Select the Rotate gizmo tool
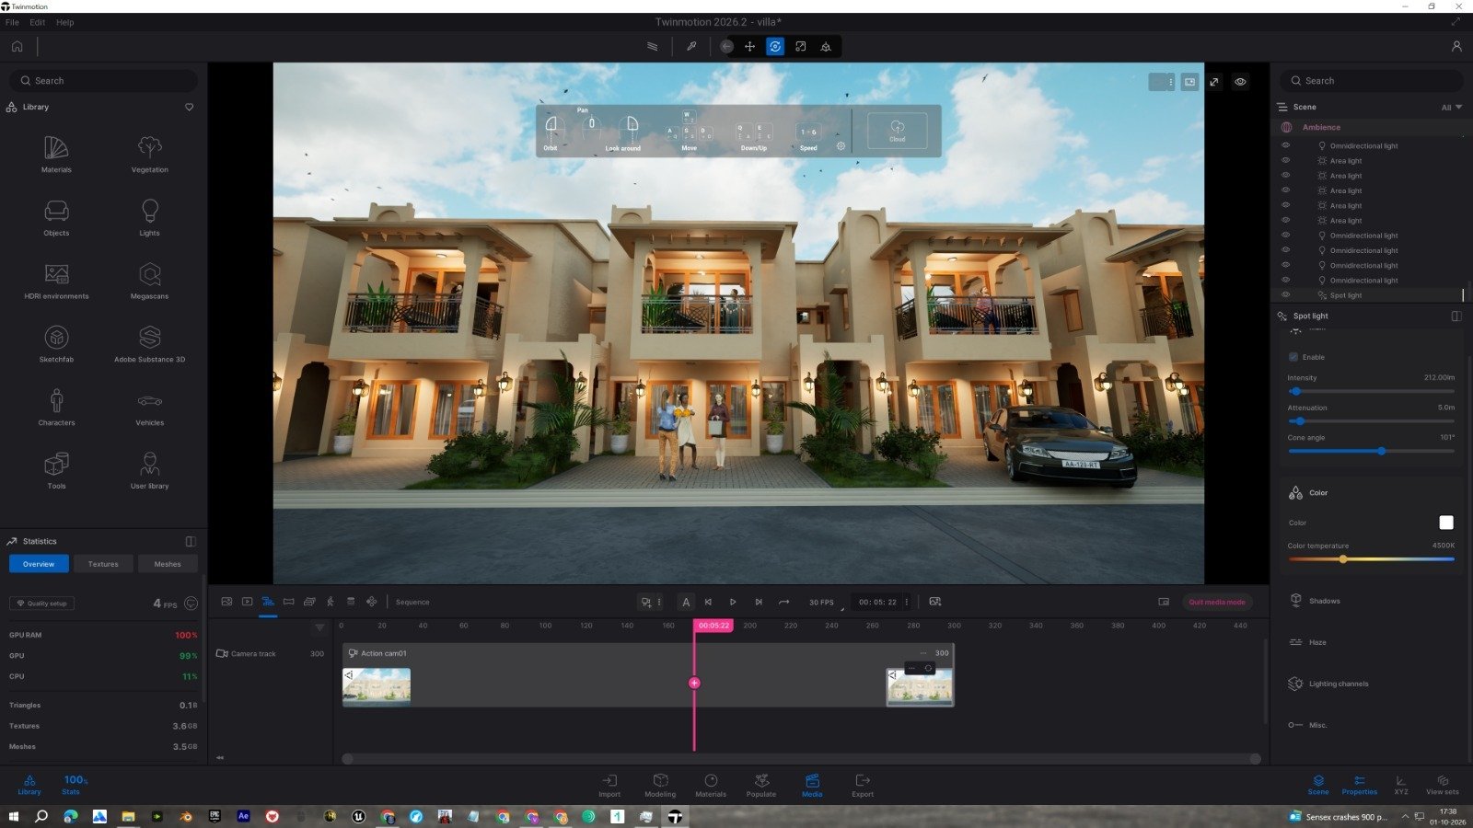 point(775,46)
